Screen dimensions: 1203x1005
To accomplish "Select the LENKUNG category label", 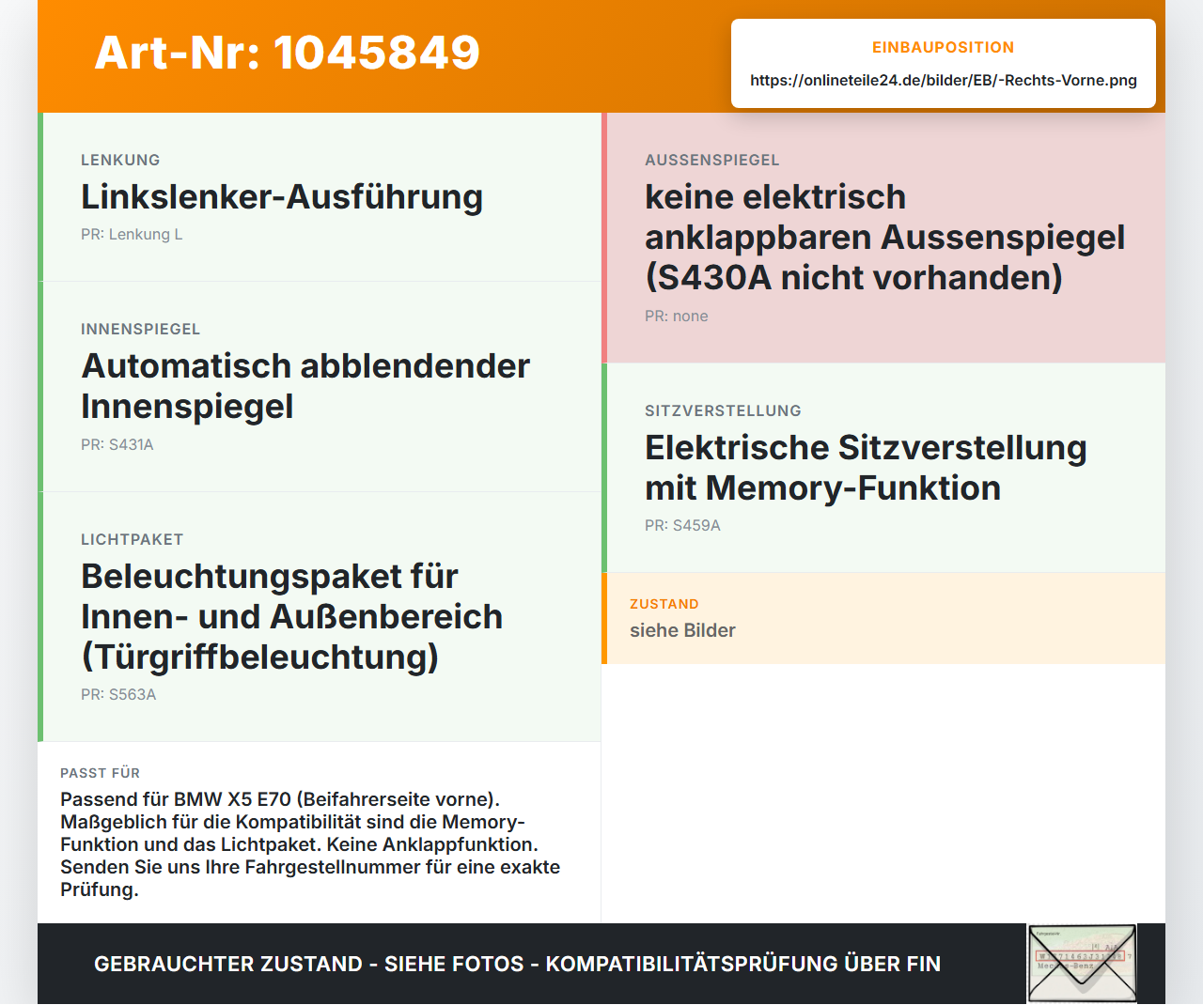I will click(x=120, y=160).
